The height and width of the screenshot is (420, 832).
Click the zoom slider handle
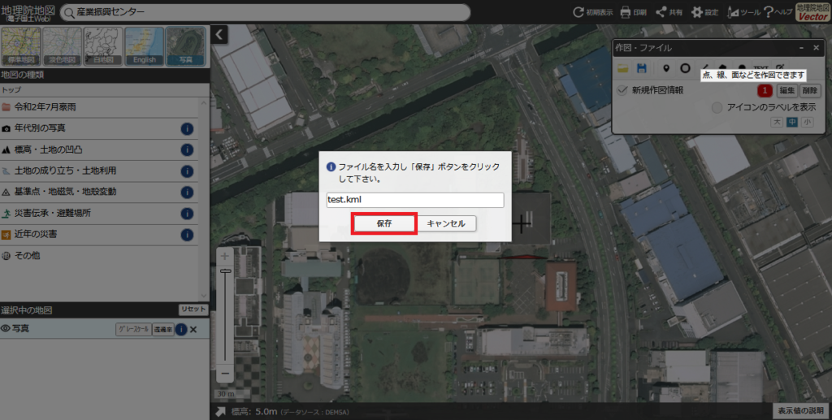[226, 271]
